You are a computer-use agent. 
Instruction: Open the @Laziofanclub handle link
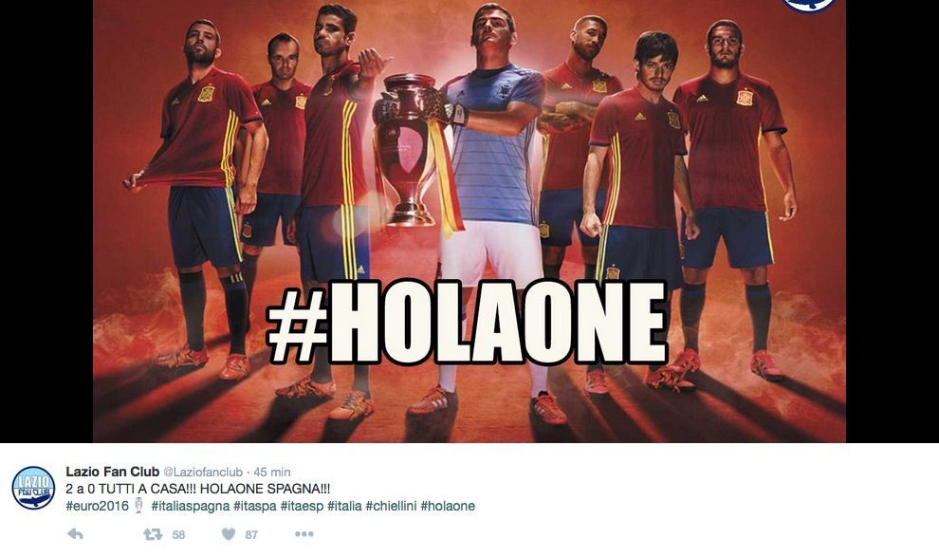coord(203,472)
